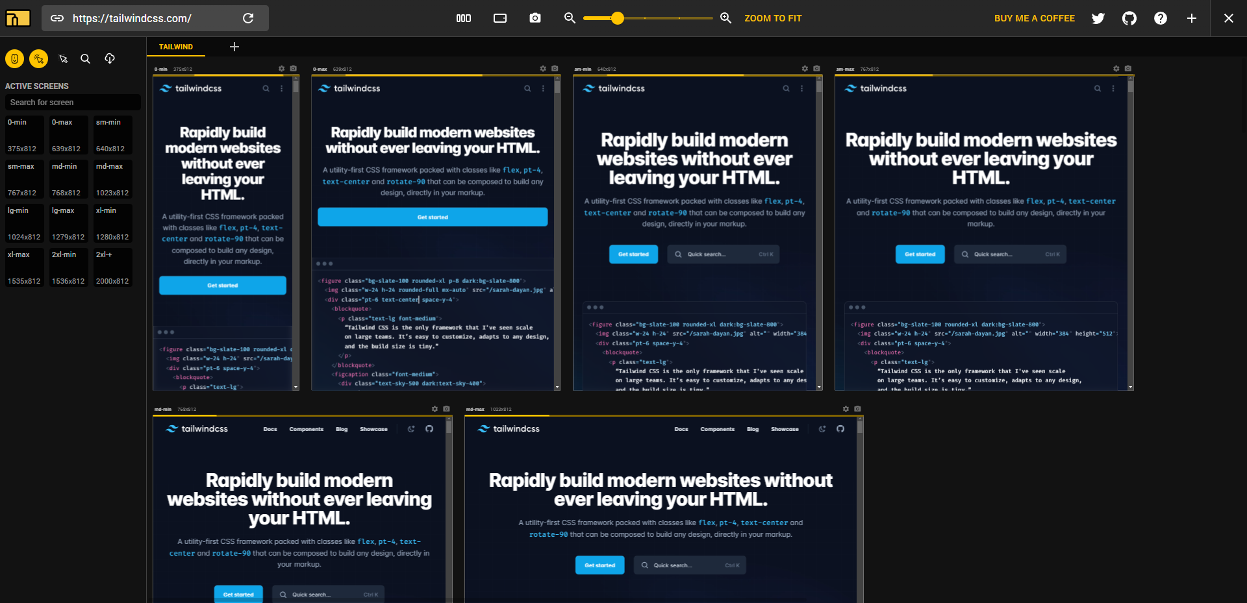Image resolution: width=1247 pixels, height=603 pixels.
Task: Select the TAILWIND tab
Action: click(x=176, y=47)
